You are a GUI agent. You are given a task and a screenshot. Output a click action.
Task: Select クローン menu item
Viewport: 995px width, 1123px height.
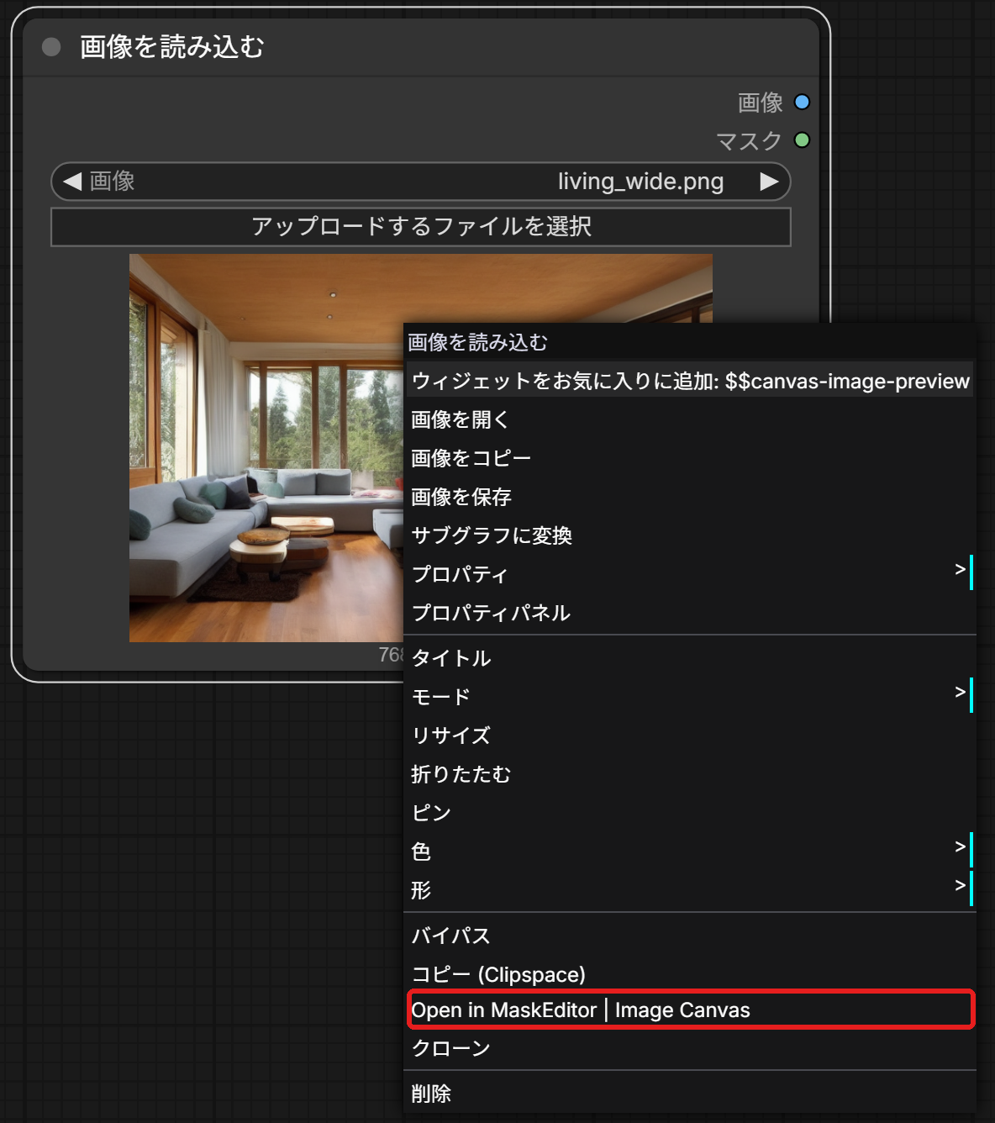click(690, 1048)
